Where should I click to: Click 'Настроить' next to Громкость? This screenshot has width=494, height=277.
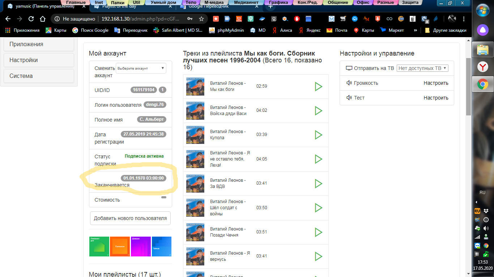point(436,83)
